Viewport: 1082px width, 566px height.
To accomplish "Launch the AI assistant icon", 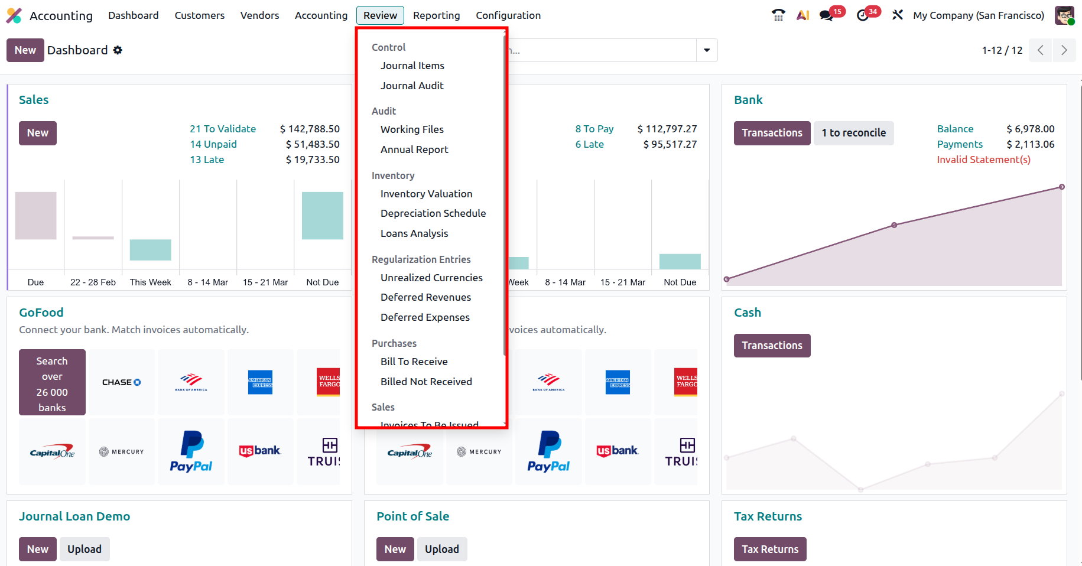I will 802,15.
